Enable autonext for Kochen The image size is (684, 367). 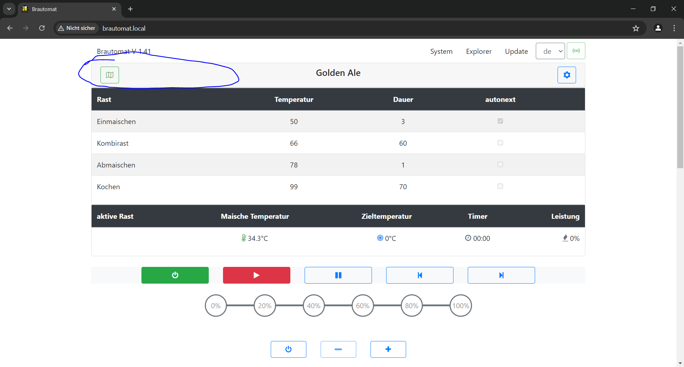(500, 186)
